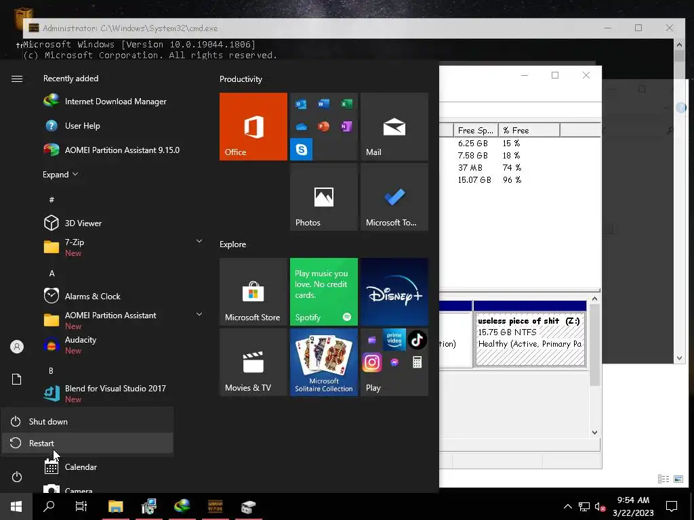The height and width of the screenshot is (520, 694).
Task: Open the Spotify tile
Action: coord(323,292)
